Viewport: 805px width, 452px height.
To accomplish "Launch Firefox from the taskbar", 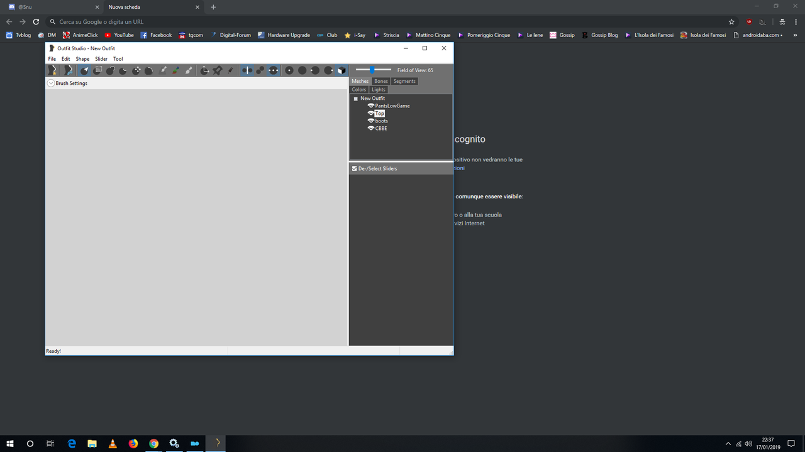I will tap(133, 443).
